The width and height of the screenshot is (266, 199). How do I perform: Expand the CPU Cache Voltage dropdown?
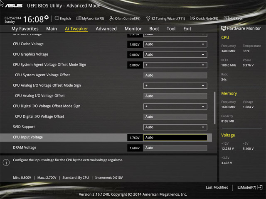[175, 44]
